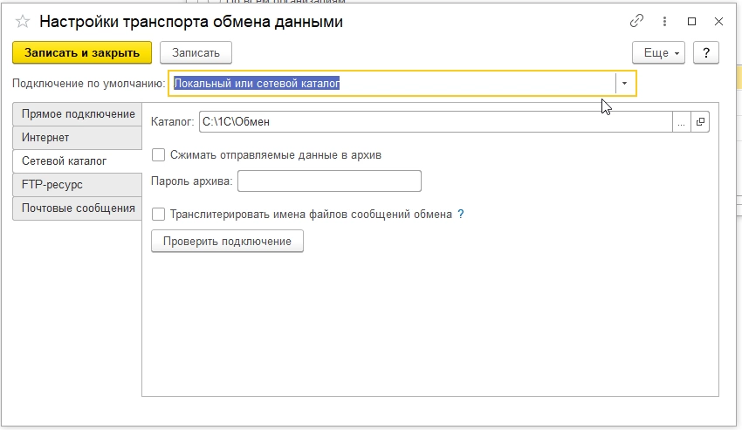Open the window options vertical dots menu
Screen dimensions: 742x430
663,22
